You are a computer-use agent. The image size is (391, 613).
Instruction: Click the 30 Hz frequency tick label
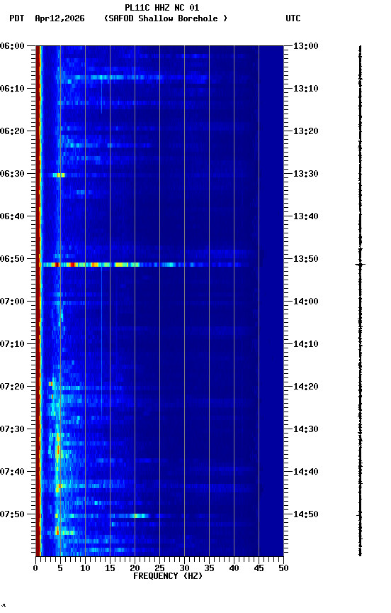(x=184, y=568)
